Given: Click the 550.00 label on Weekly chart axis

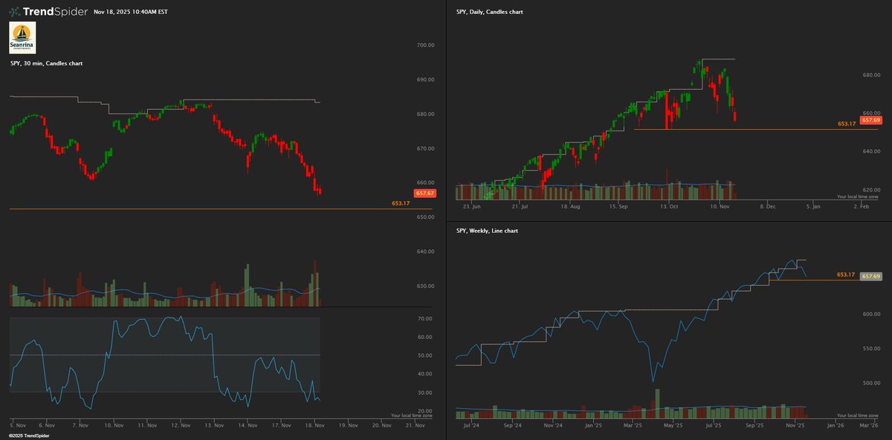Looking at the screenshot, I should click(x=871, y=348).
